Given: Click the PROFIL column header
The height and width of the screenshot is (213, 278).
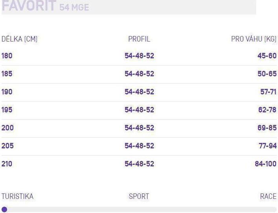Looking at the screenshot, I should (139, 39).
